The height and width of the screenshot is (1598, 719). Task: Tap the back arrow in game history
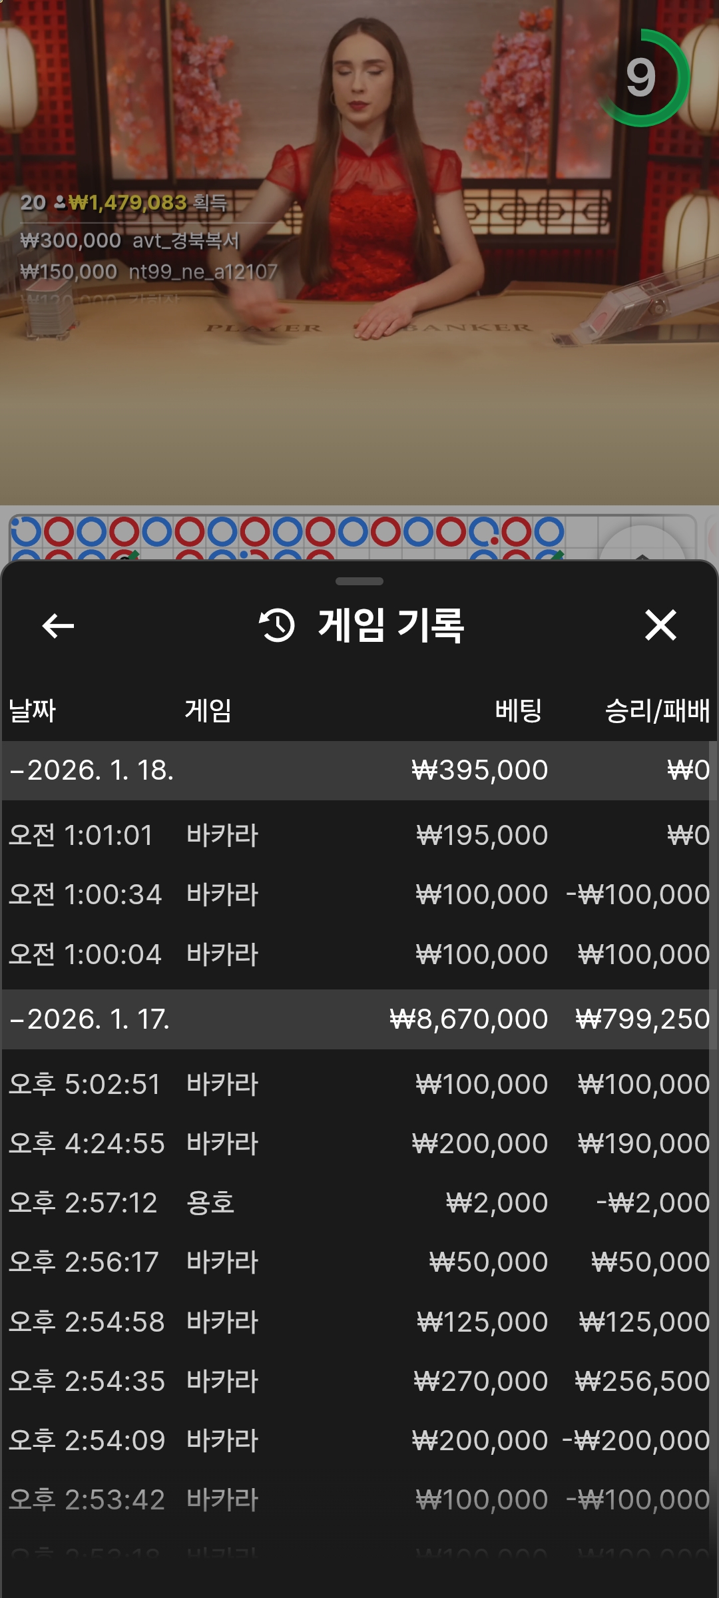click(x=58, y=626)
